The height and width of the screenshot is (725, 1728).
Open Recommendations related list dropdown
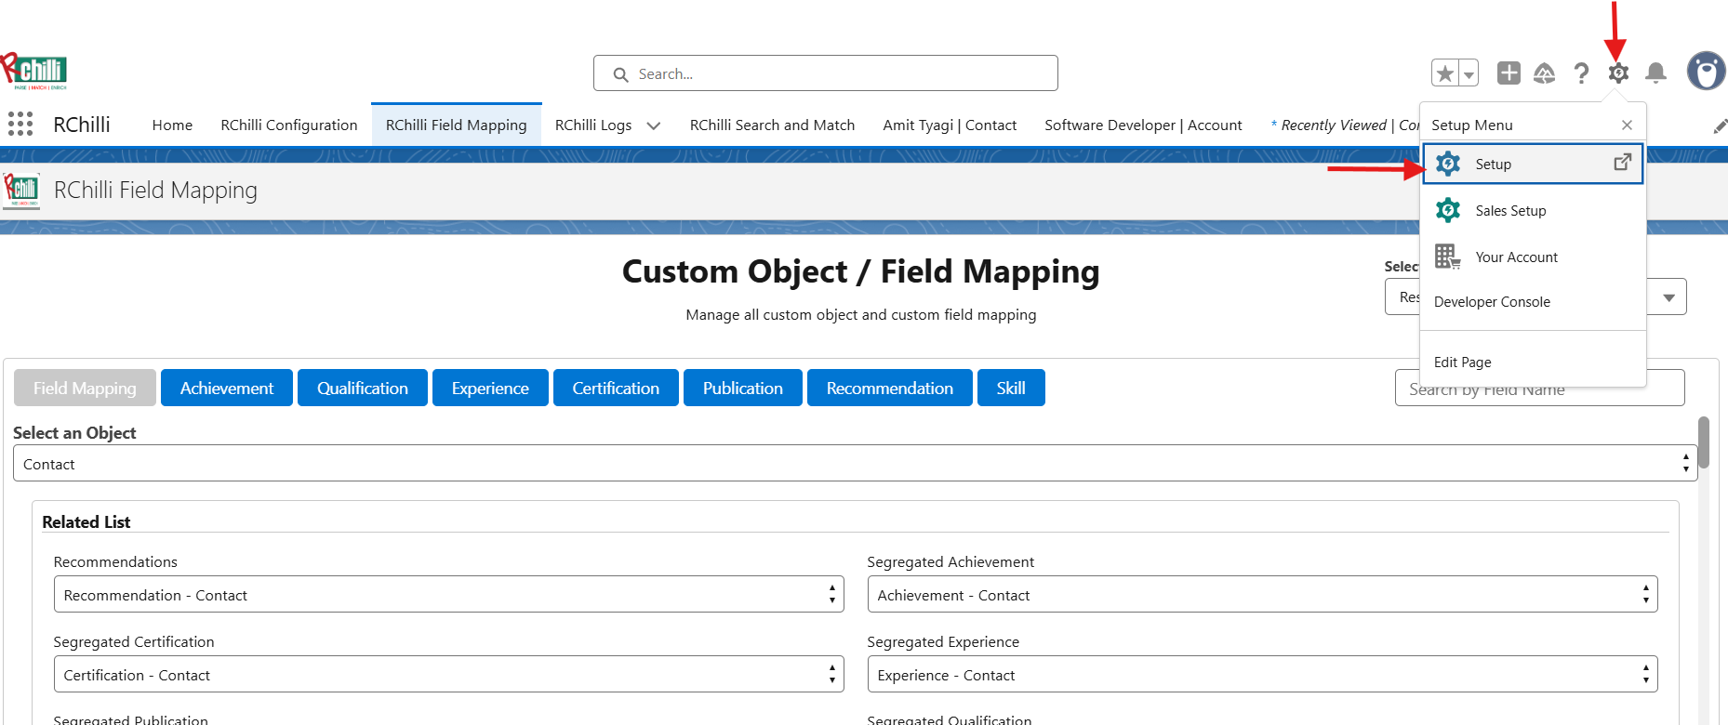pyautogui.click(x=448, y=594)
